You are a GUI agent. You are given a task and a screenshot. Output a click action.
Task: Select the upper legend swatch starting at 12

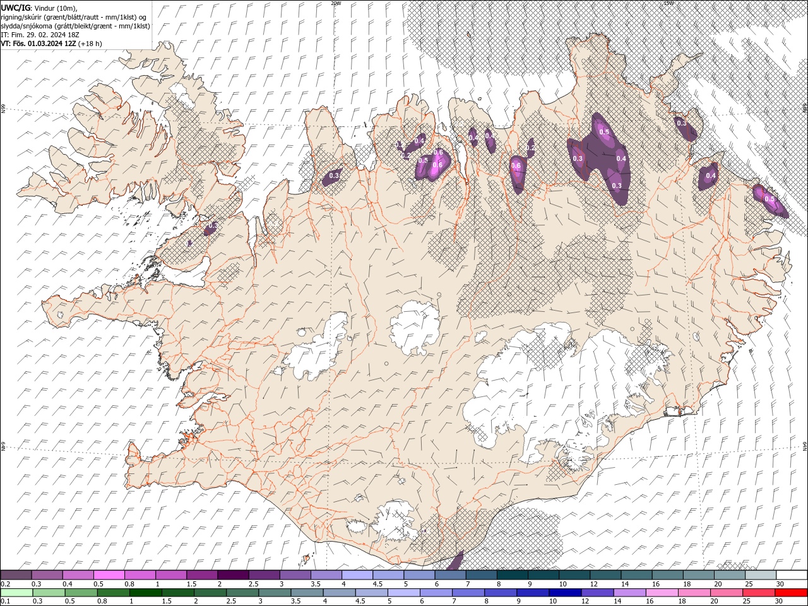(x=605, y=574)
